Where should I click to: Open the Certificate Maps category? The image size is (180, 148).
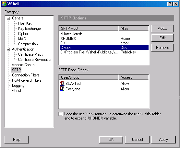coord(30,54)
